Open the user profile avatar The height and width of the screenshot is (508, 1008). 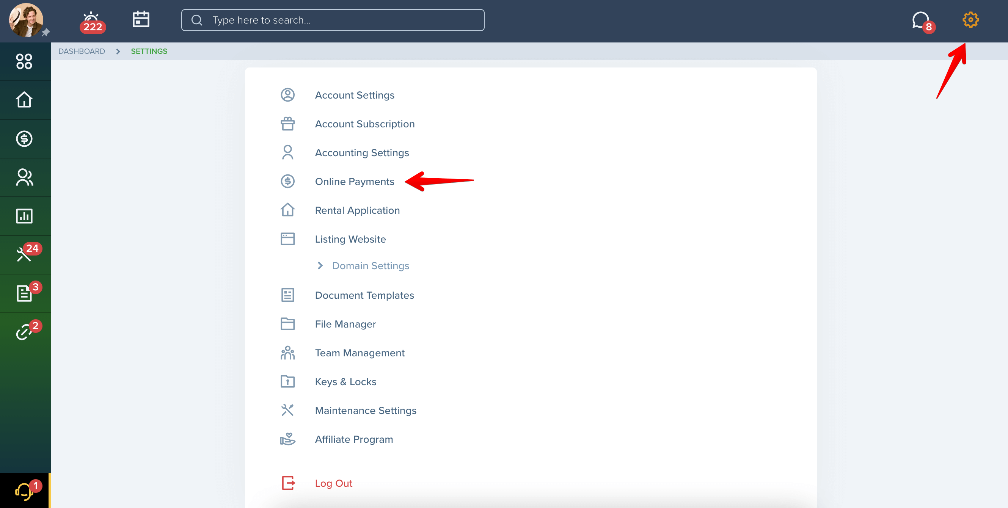[x=26, y=20]
